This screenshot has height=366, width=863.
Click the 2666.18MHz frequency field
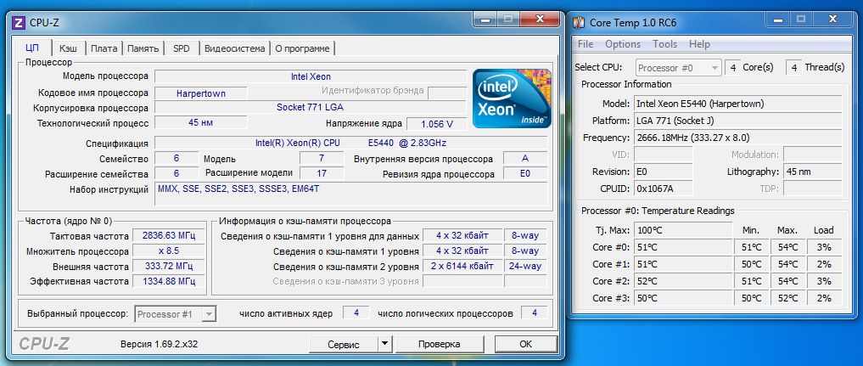pos(737,138)
